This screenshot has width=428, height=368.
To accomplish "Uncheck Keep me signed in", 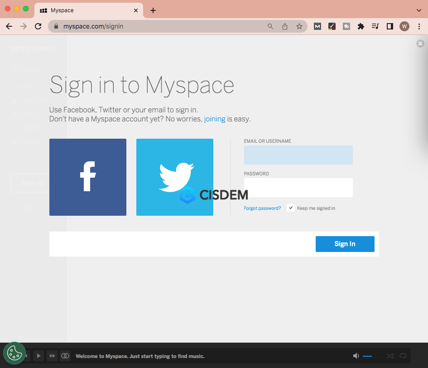I will coord(290,208).
